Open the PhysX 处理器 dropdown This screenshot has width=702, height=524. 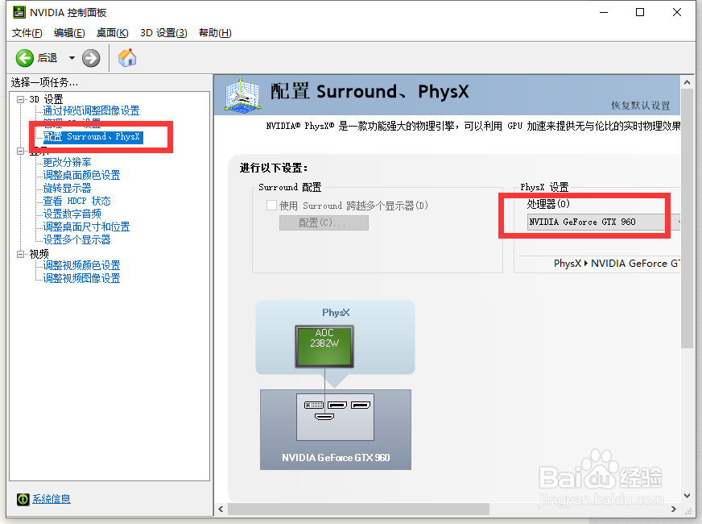tap(603, 222)
